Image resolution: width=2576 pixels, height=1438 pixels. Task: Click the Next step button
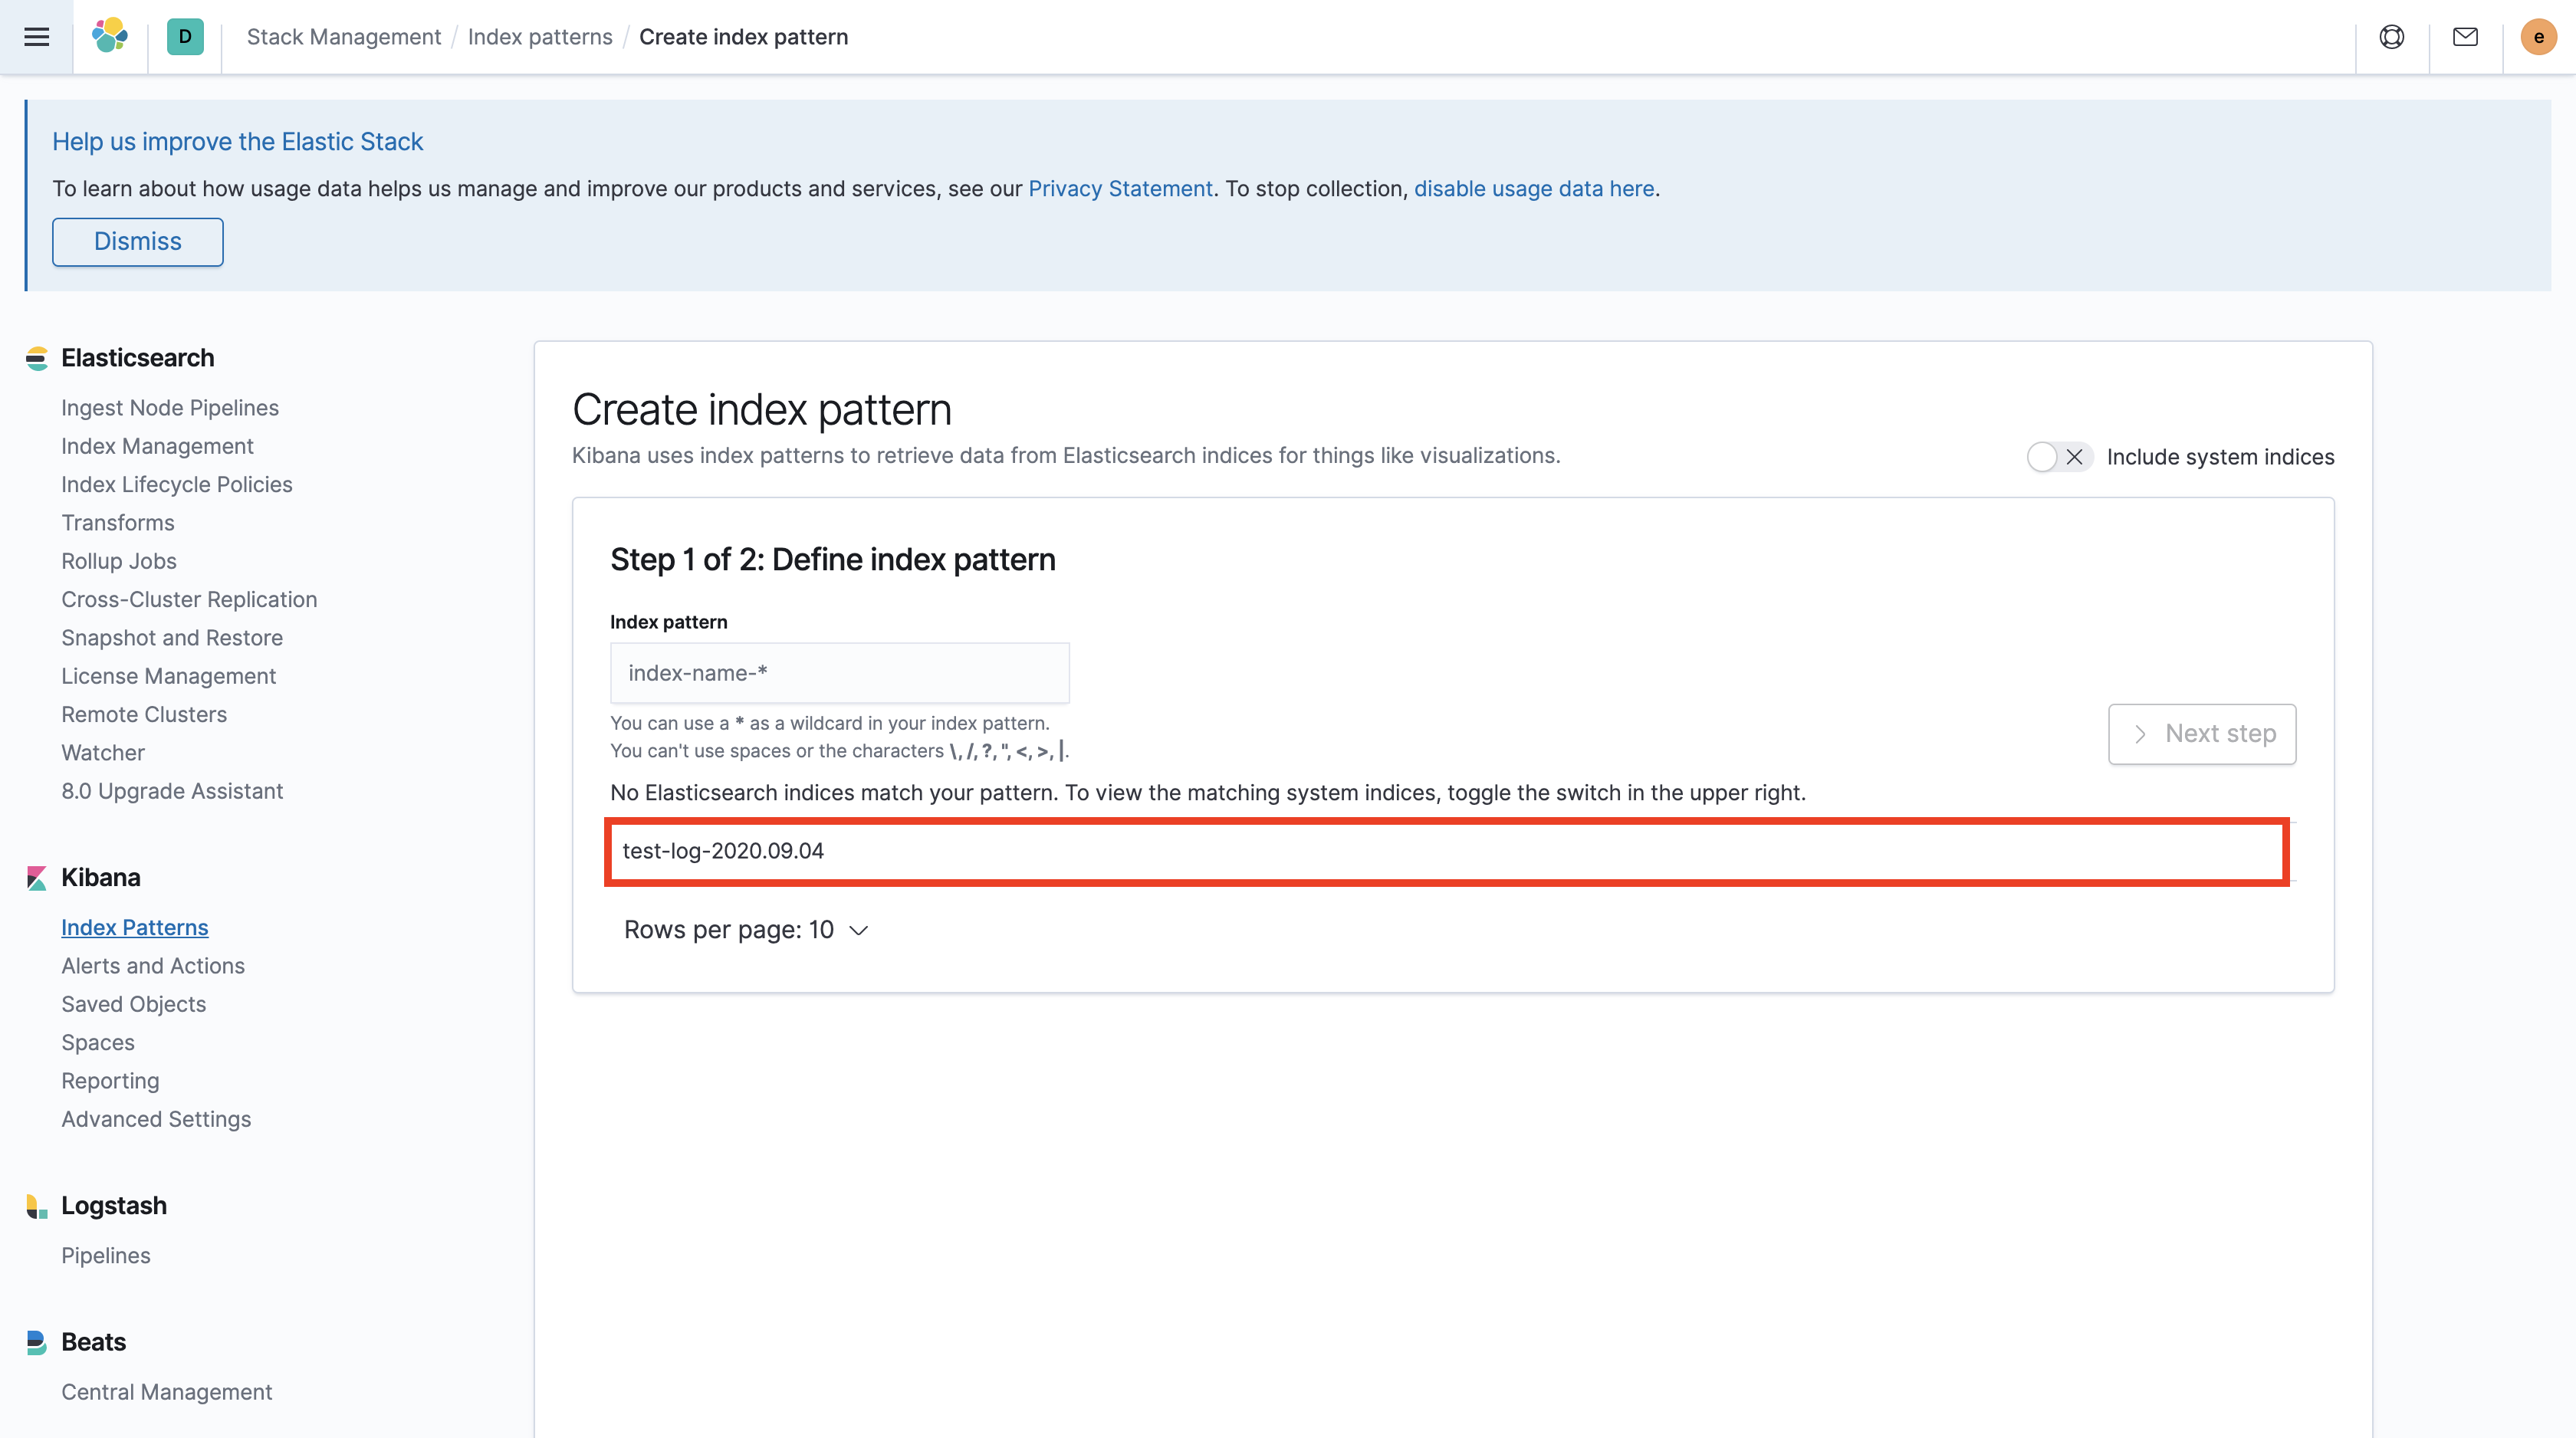click(x=2202, y=734)
